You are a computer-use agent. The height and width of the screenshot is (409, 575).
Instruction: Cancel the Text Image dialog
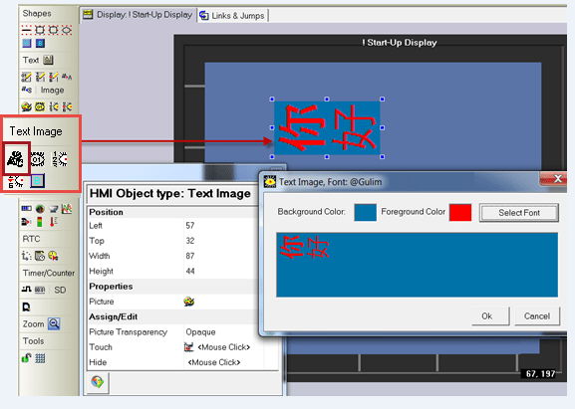[x=537, y=316]
